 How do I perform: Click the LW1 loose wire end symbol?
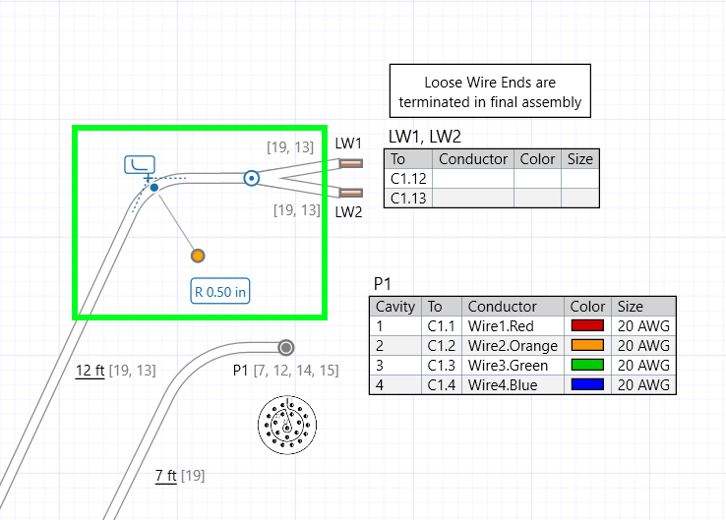351,163
